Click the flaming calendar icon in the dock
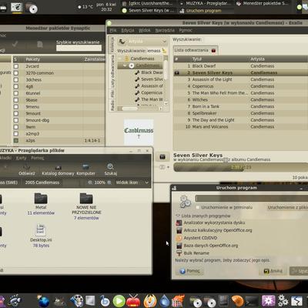The height and width of the screenshot is (308, 308). coord(179,301)
